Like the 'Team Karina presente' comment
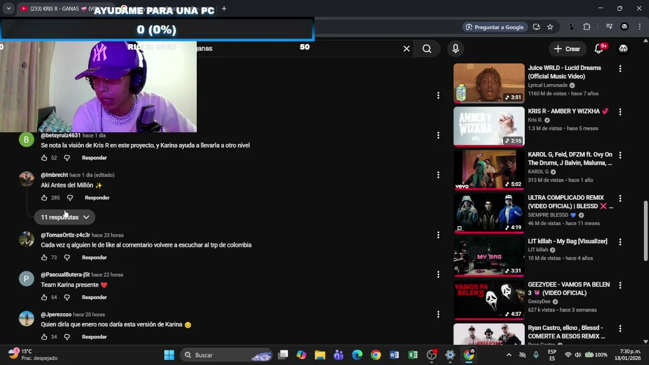649x365 pixels. [x=44, y=297]
